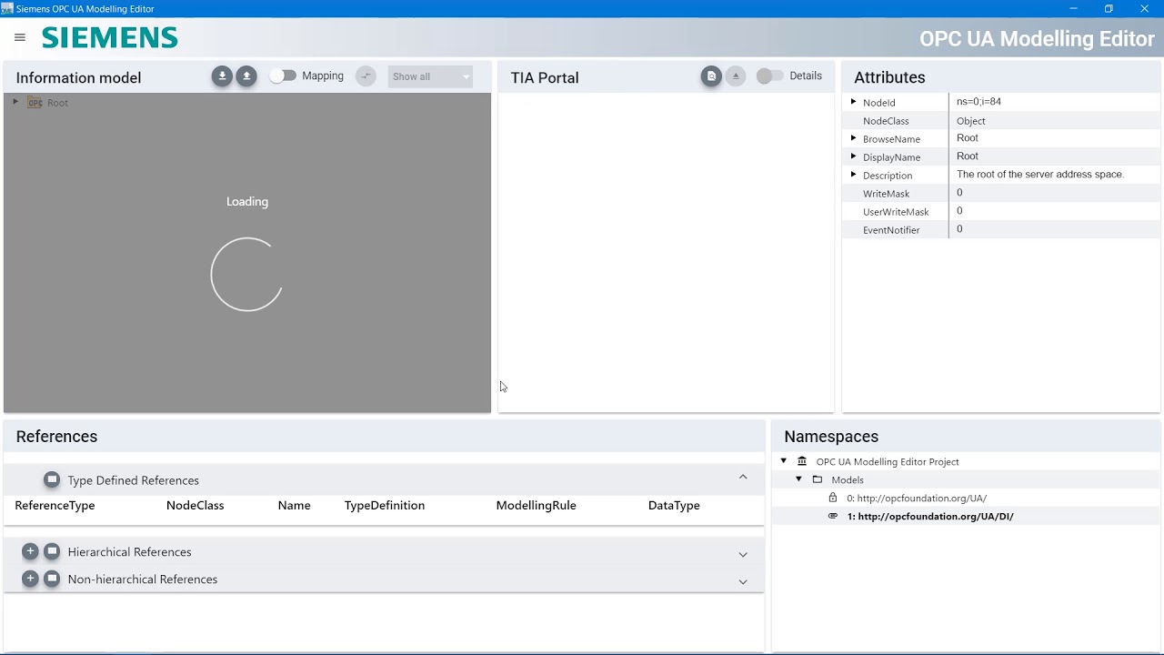Expand the BrowseName attribute row
Screen dimensions: 1164x655
tap(853, 138)
